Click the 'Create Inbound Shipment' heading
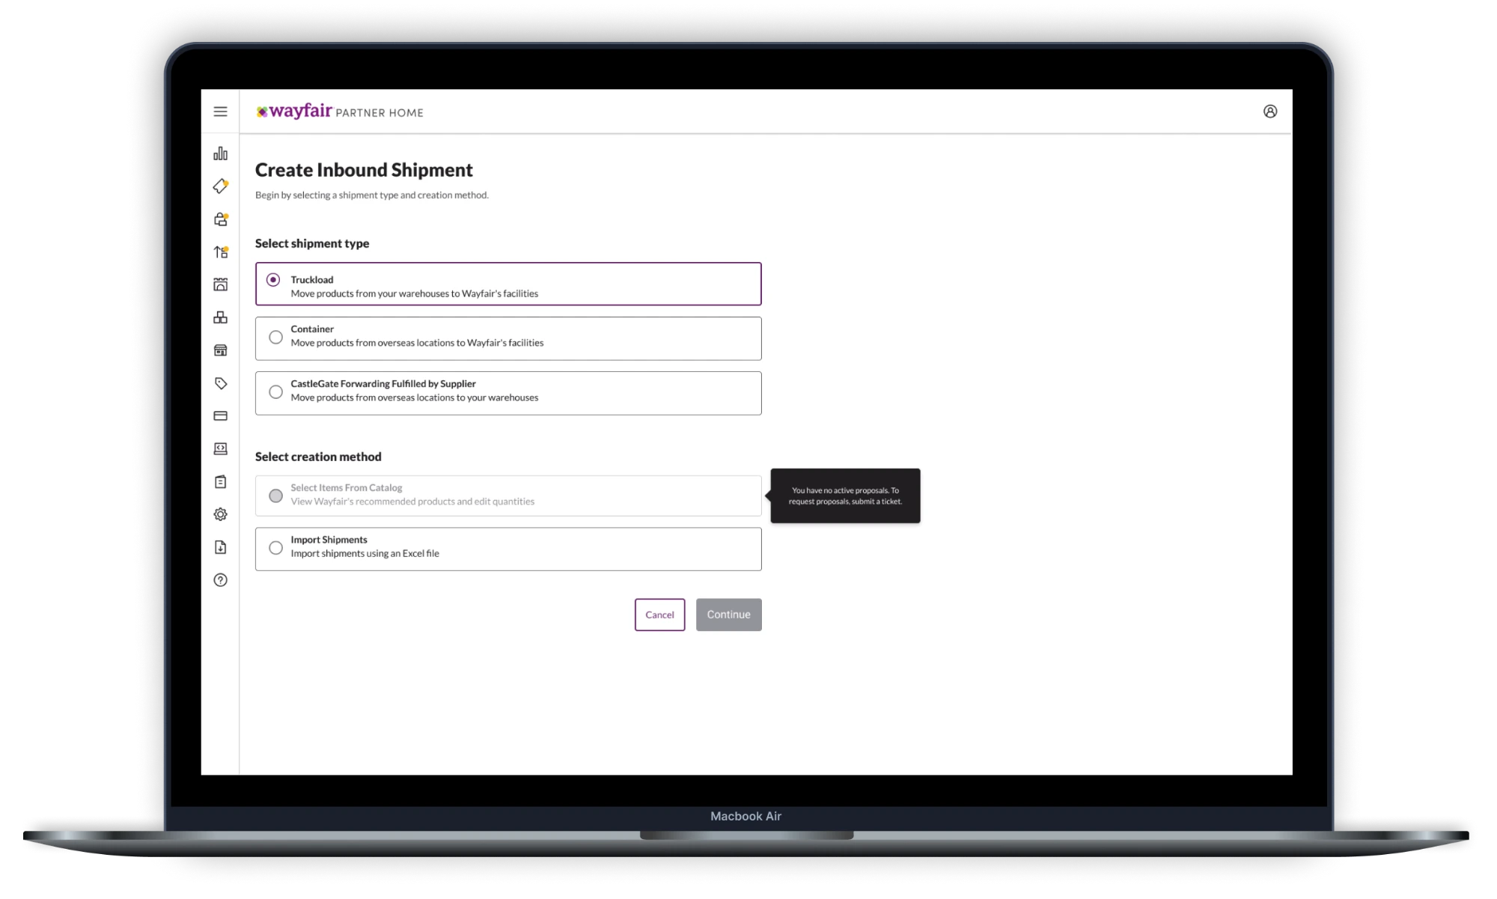1497x899 pixels. coord(364,170)
